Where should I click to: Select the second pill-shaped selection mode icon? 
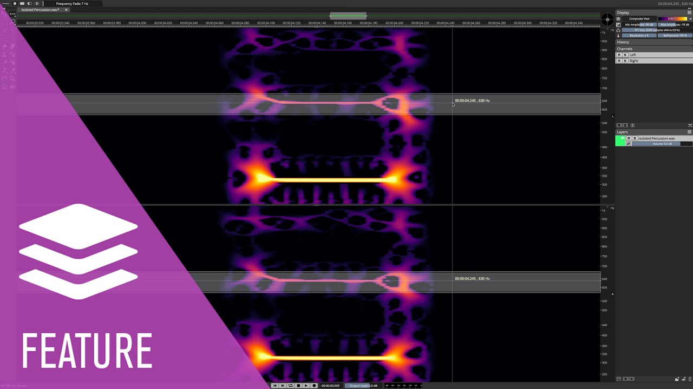click(22, 4)
